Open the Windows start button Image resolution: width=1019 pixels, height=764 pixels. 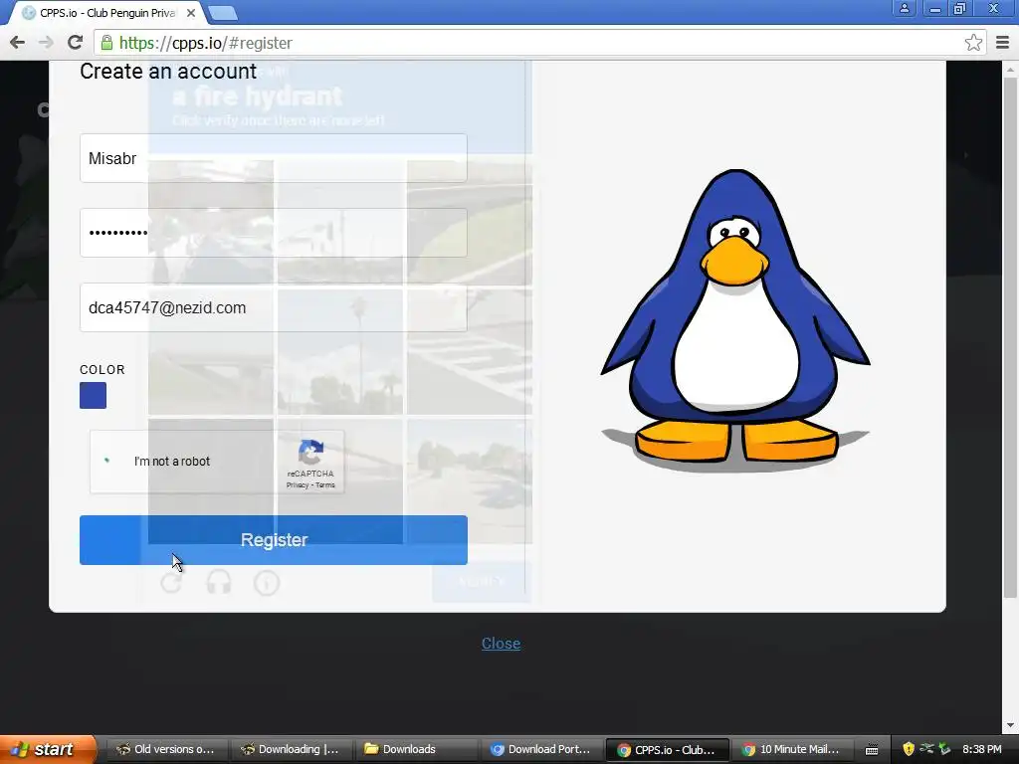[47, 749]
